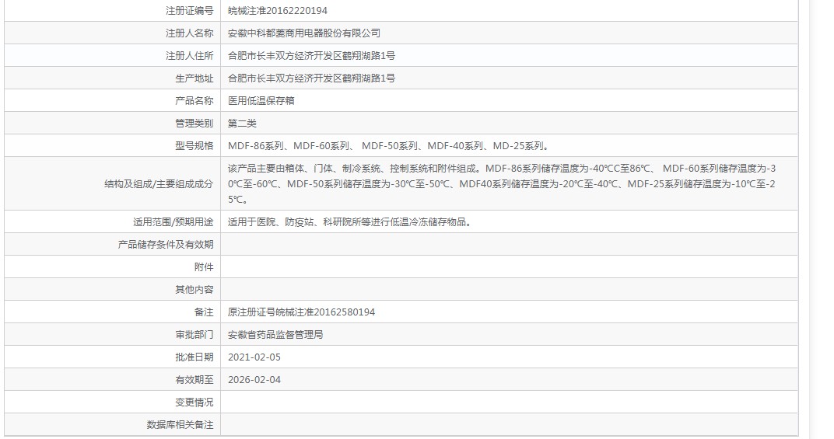Select the 原注册证号皖械注准20162580194 remark
This screenshot has width=834, height=439.
[301, 312]
